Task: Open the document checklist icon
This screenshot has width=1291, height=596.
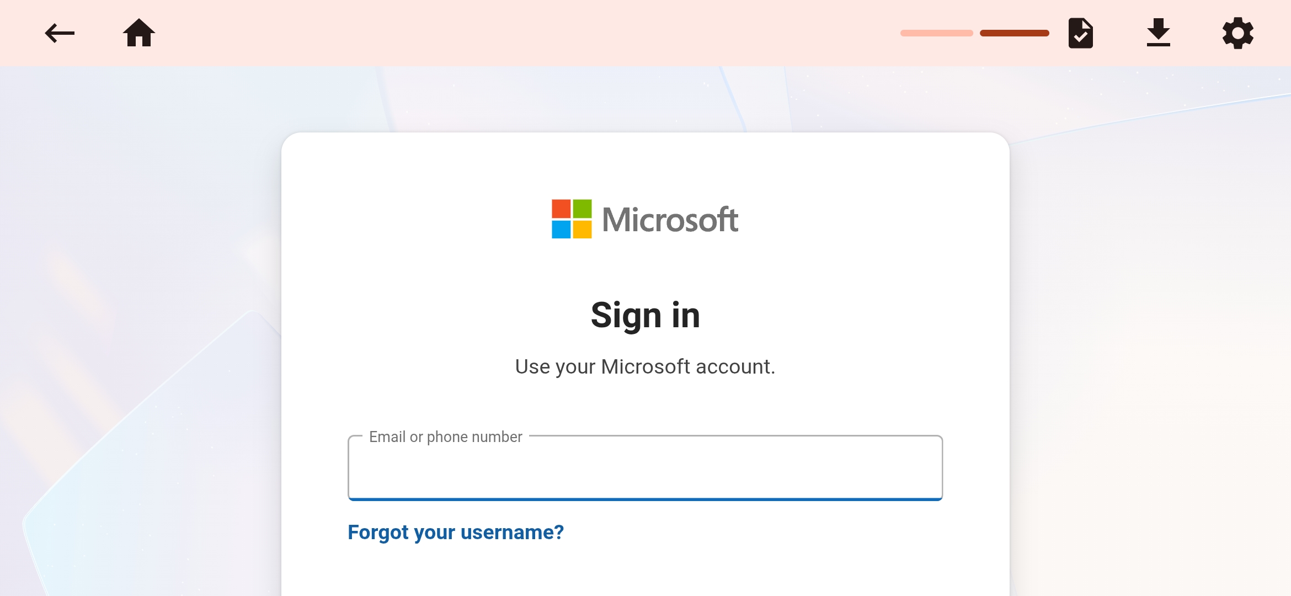Action: click(1080, 33)
